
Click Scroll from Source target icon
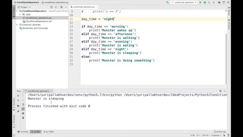click(52, 7)
